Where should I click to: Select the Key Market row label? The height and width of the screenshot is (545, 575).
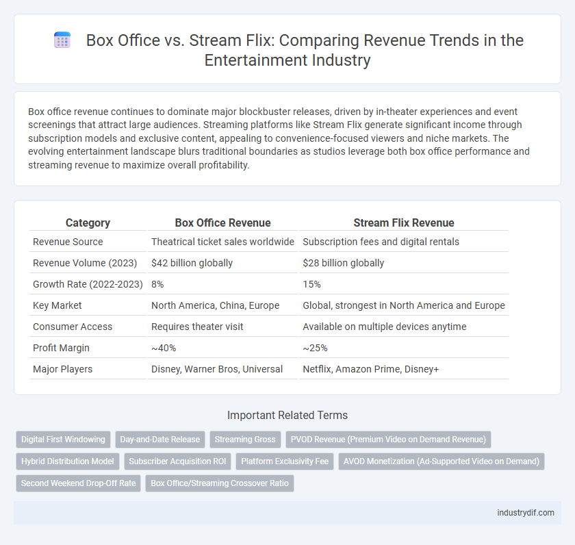57,305
